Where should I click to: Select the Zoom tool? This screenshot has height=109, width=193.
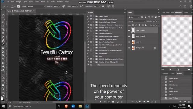(3, 89)
